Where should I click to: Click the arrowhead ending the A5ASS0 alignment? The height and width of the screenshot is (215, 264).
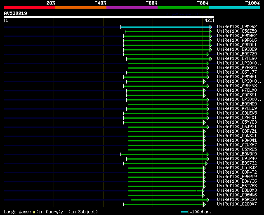(x=208, y=200)
